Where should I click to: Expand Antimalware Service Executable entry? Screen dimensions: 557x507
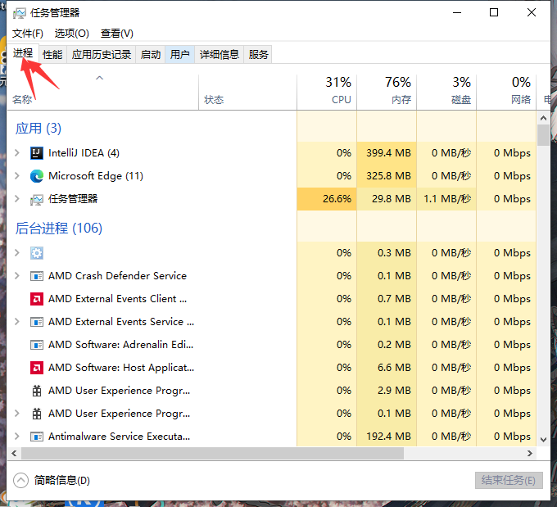[16, 437]
